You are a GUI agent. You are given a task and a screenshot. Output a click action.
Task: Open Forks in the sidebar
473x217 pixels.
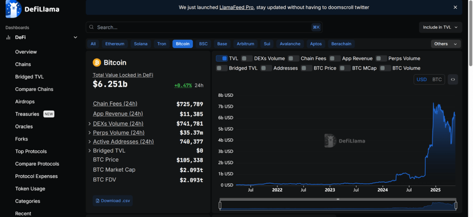[x=21, y=139]
